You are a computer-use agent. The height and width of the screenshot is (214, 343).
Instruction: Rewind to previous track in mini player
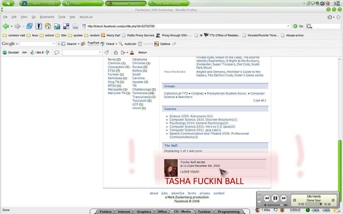pos(267,198)
